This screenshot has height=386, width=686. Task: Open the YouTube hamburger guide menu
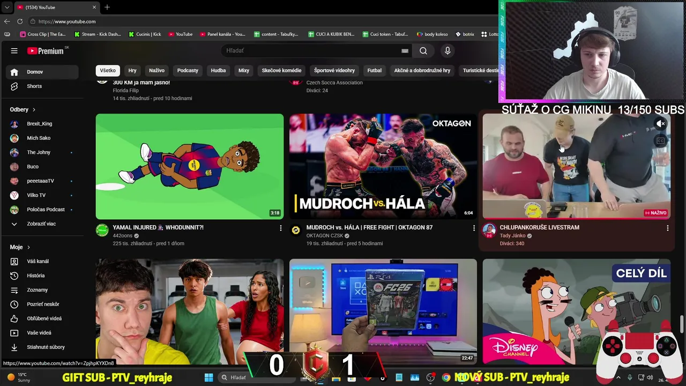pyautogui.click(x=14, y=51)
